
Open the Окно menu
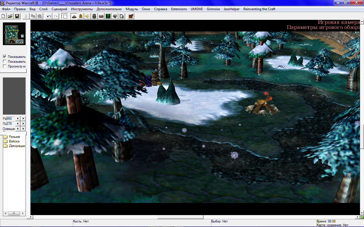[146, 9]
